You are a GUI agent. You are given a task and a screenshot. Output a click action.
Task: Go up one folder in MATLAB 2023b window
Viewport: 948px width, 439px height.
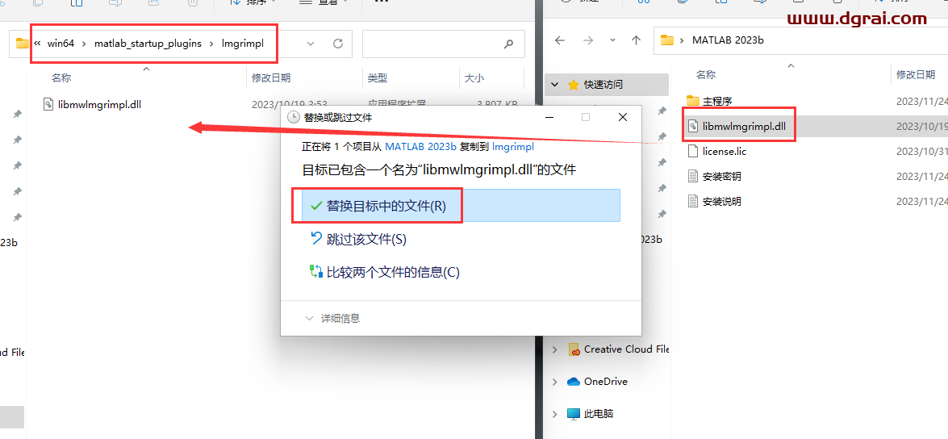point(636,40)
